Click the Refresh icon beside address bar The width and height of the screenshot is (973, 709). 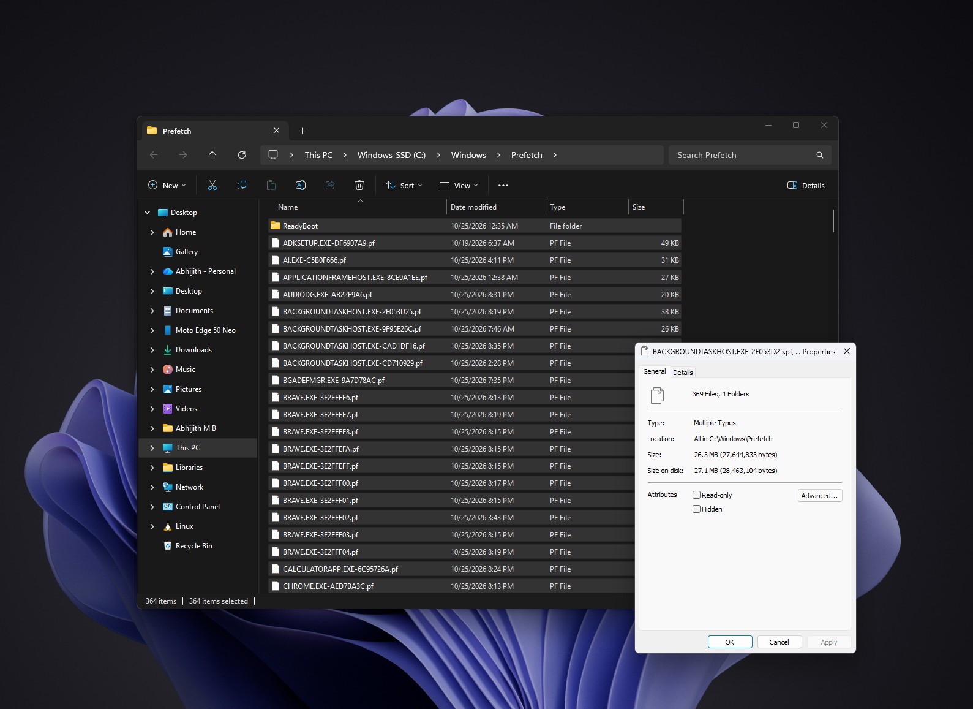point(242,155)
